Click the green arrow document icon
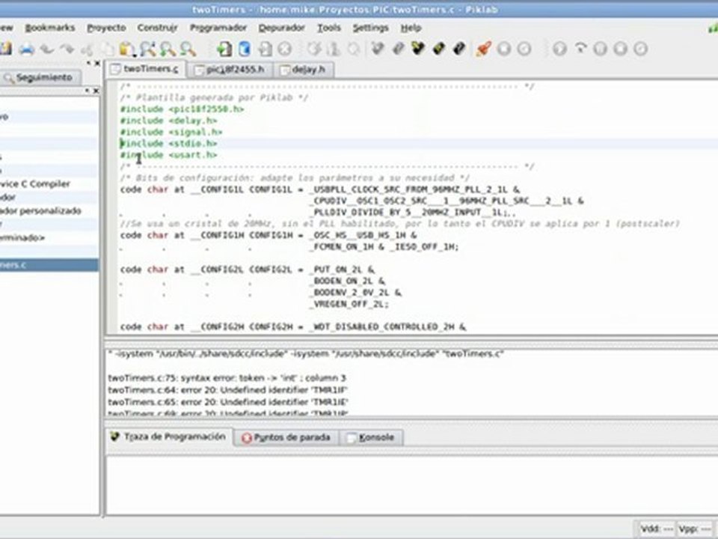This screenshot has width=718, height=539. pyautogui.click(x=224, y=49)
